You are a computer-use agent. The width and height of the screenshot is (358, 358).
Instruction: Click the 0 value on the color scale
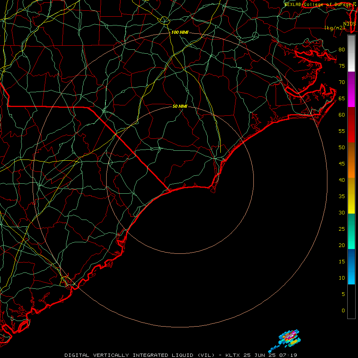click(x=343, y=311)
